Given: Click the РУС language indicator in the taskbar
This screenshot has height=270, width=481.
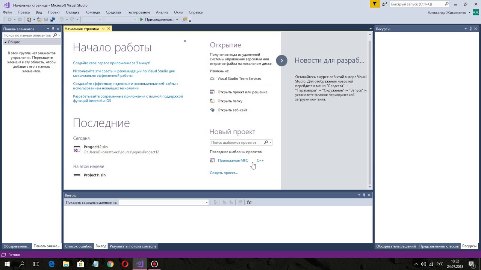Looking at the screenshot, I should pos(440,264).
